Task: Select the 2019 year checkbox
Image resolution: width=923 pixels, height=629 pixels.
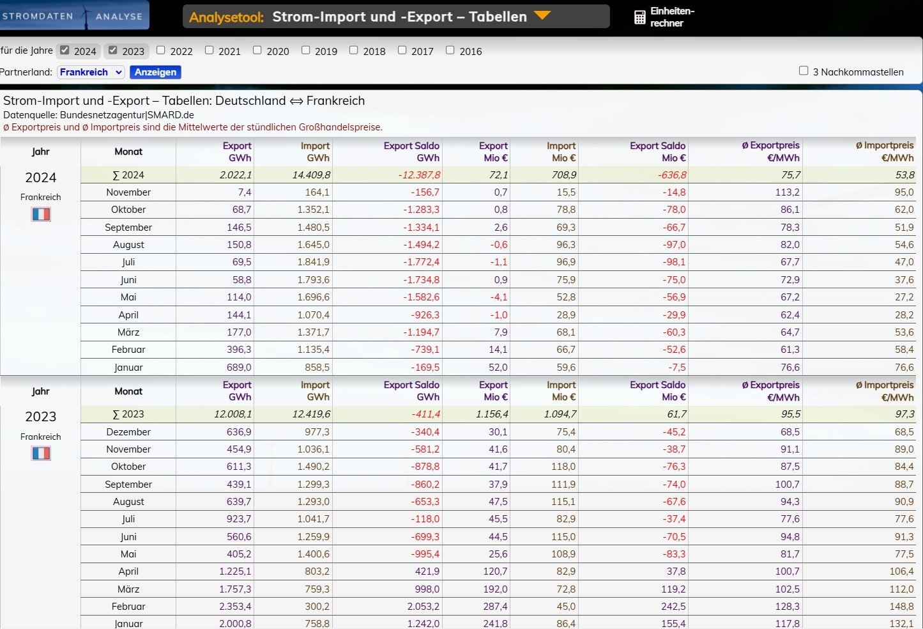Action: [x=305, y=50]
